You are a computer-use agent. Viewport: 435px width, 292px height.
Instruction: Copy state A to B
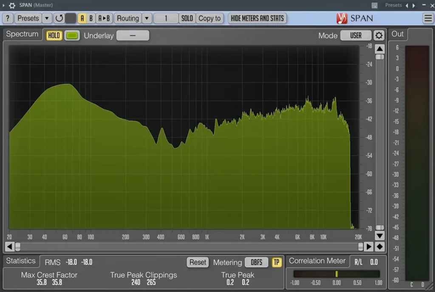click(105, 18)
